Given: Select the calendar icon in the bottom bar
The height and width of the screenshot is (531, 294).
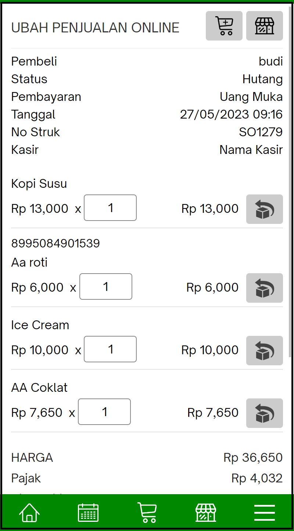Looking at the screenshot, I should click(88, 512).
